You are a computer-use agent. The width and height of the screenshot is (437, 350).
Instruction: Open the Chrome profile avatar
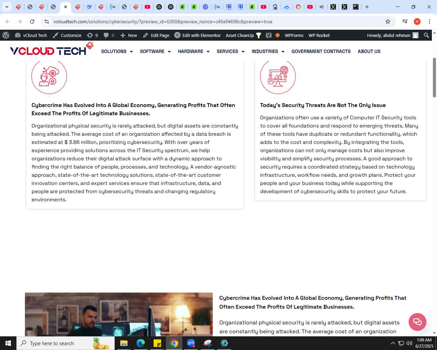[417, 22]
